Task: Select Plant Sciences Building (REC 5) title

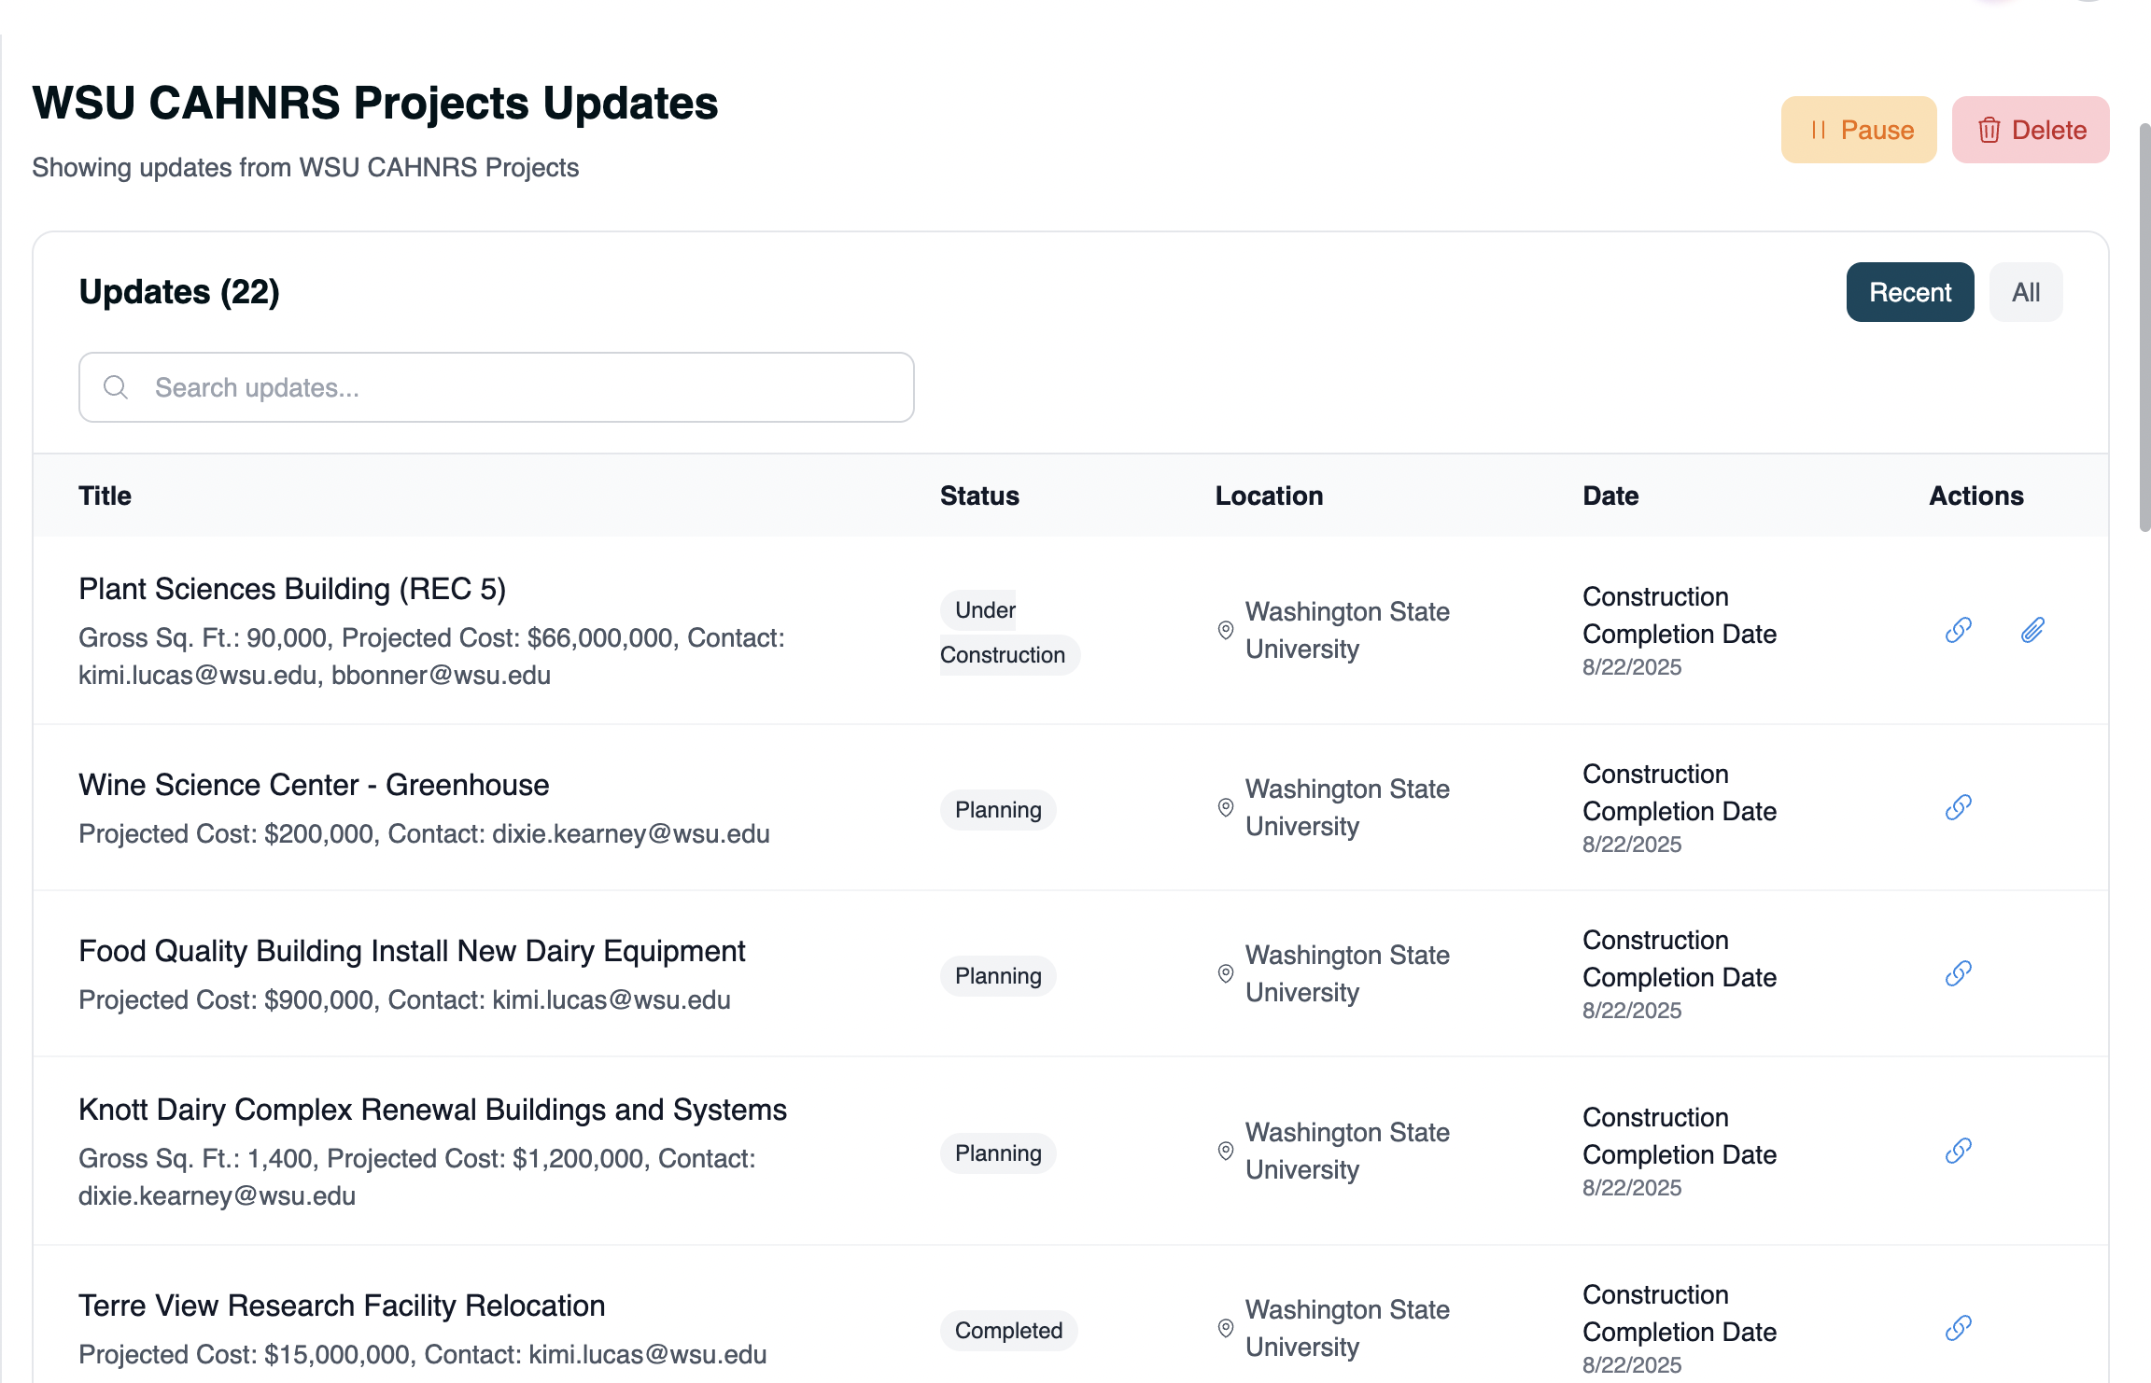Action: coord(292,589)
